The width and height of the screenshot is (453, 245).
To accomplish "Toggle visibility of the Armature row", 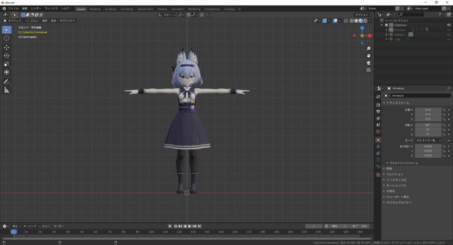I will pyautogui.click(x=448, y=30).
